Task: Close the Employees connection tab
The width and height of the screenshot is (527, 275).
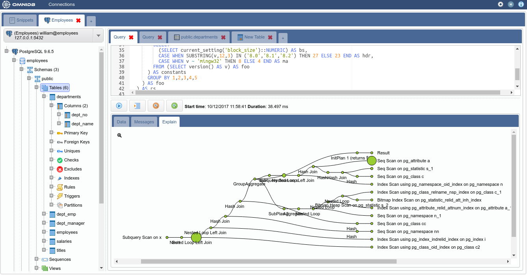Action: [78, 20]
